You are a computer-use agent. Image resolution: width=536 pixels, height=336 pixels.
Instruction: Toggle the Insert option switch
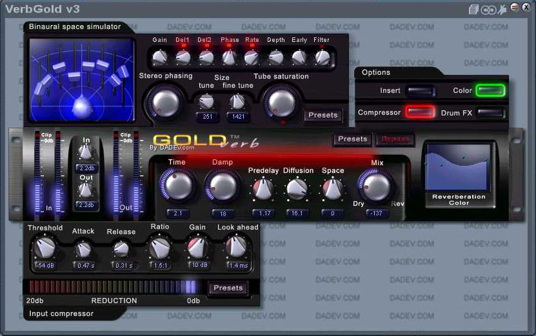click(420, 91)
